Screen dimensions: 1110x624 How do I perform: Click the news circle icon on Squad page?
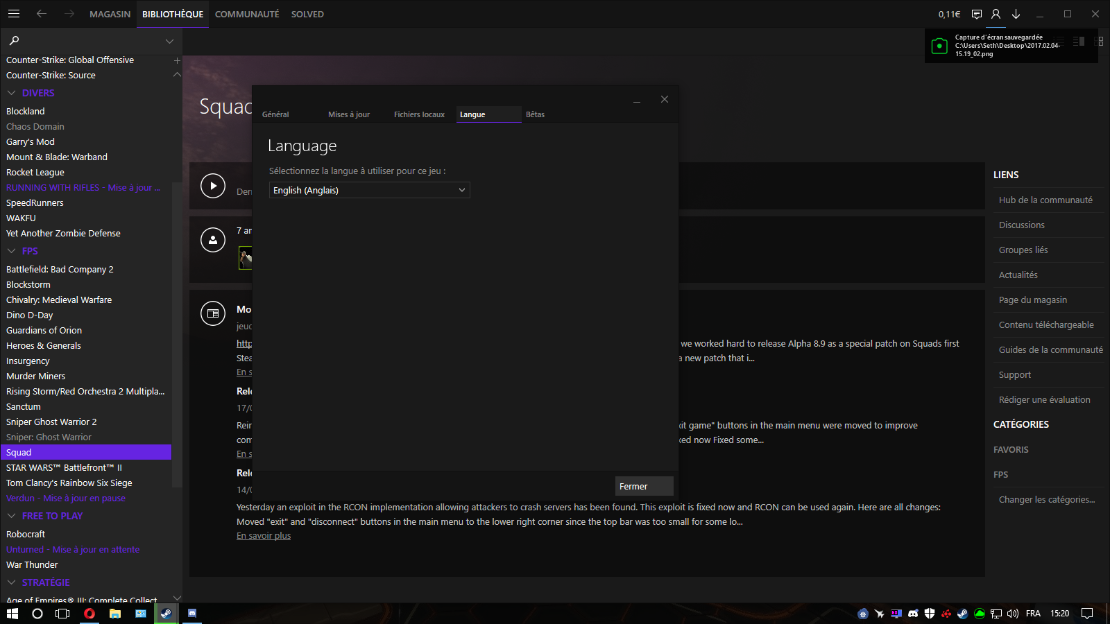(x=213, y=313)
